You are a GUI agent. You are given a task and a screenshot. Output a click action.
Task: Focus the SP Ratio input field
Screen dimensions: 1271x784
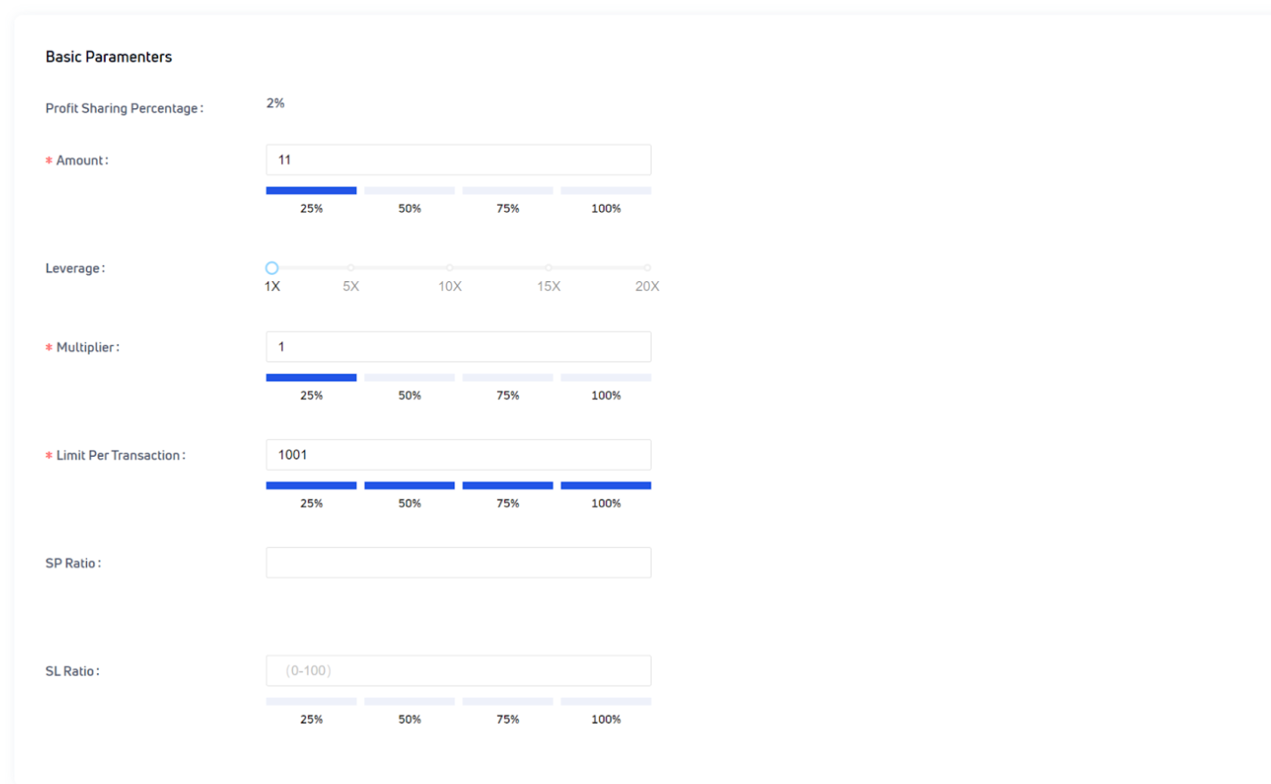click(458, 563)
